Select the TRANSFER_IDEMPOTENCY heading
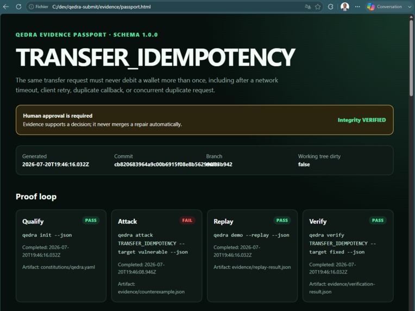 click(x=155, y=58)
